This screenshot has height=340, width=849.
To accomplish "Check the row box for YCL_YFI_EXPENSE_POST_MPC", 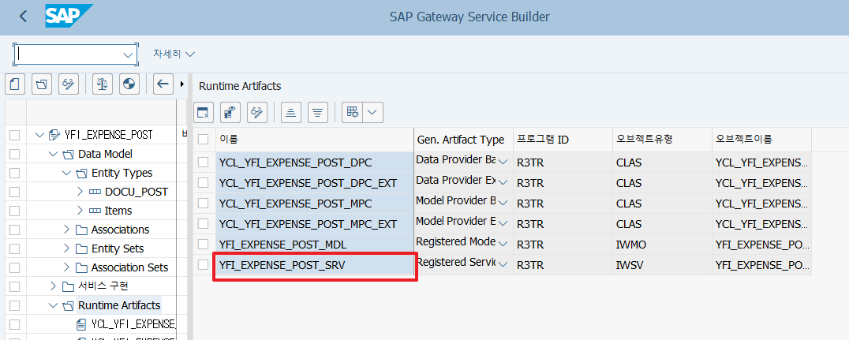I will pos(203,204).
